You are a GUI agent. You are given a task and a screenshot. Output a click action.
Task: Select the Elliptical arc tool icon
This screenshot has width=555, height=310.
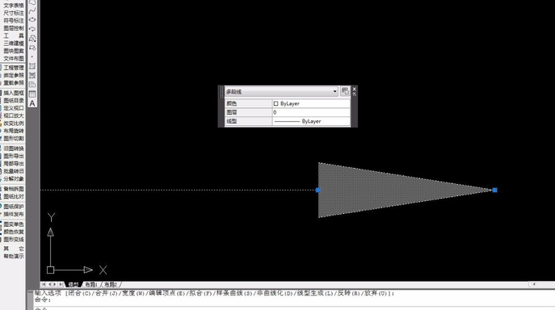(32, 29)
